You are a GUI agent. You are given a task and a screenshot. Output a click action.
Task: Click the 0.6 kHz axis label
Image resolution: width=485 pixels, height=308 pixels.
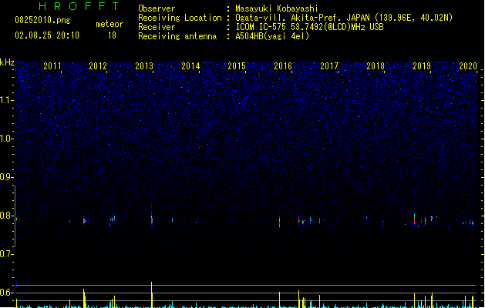(x=7, y=293)
